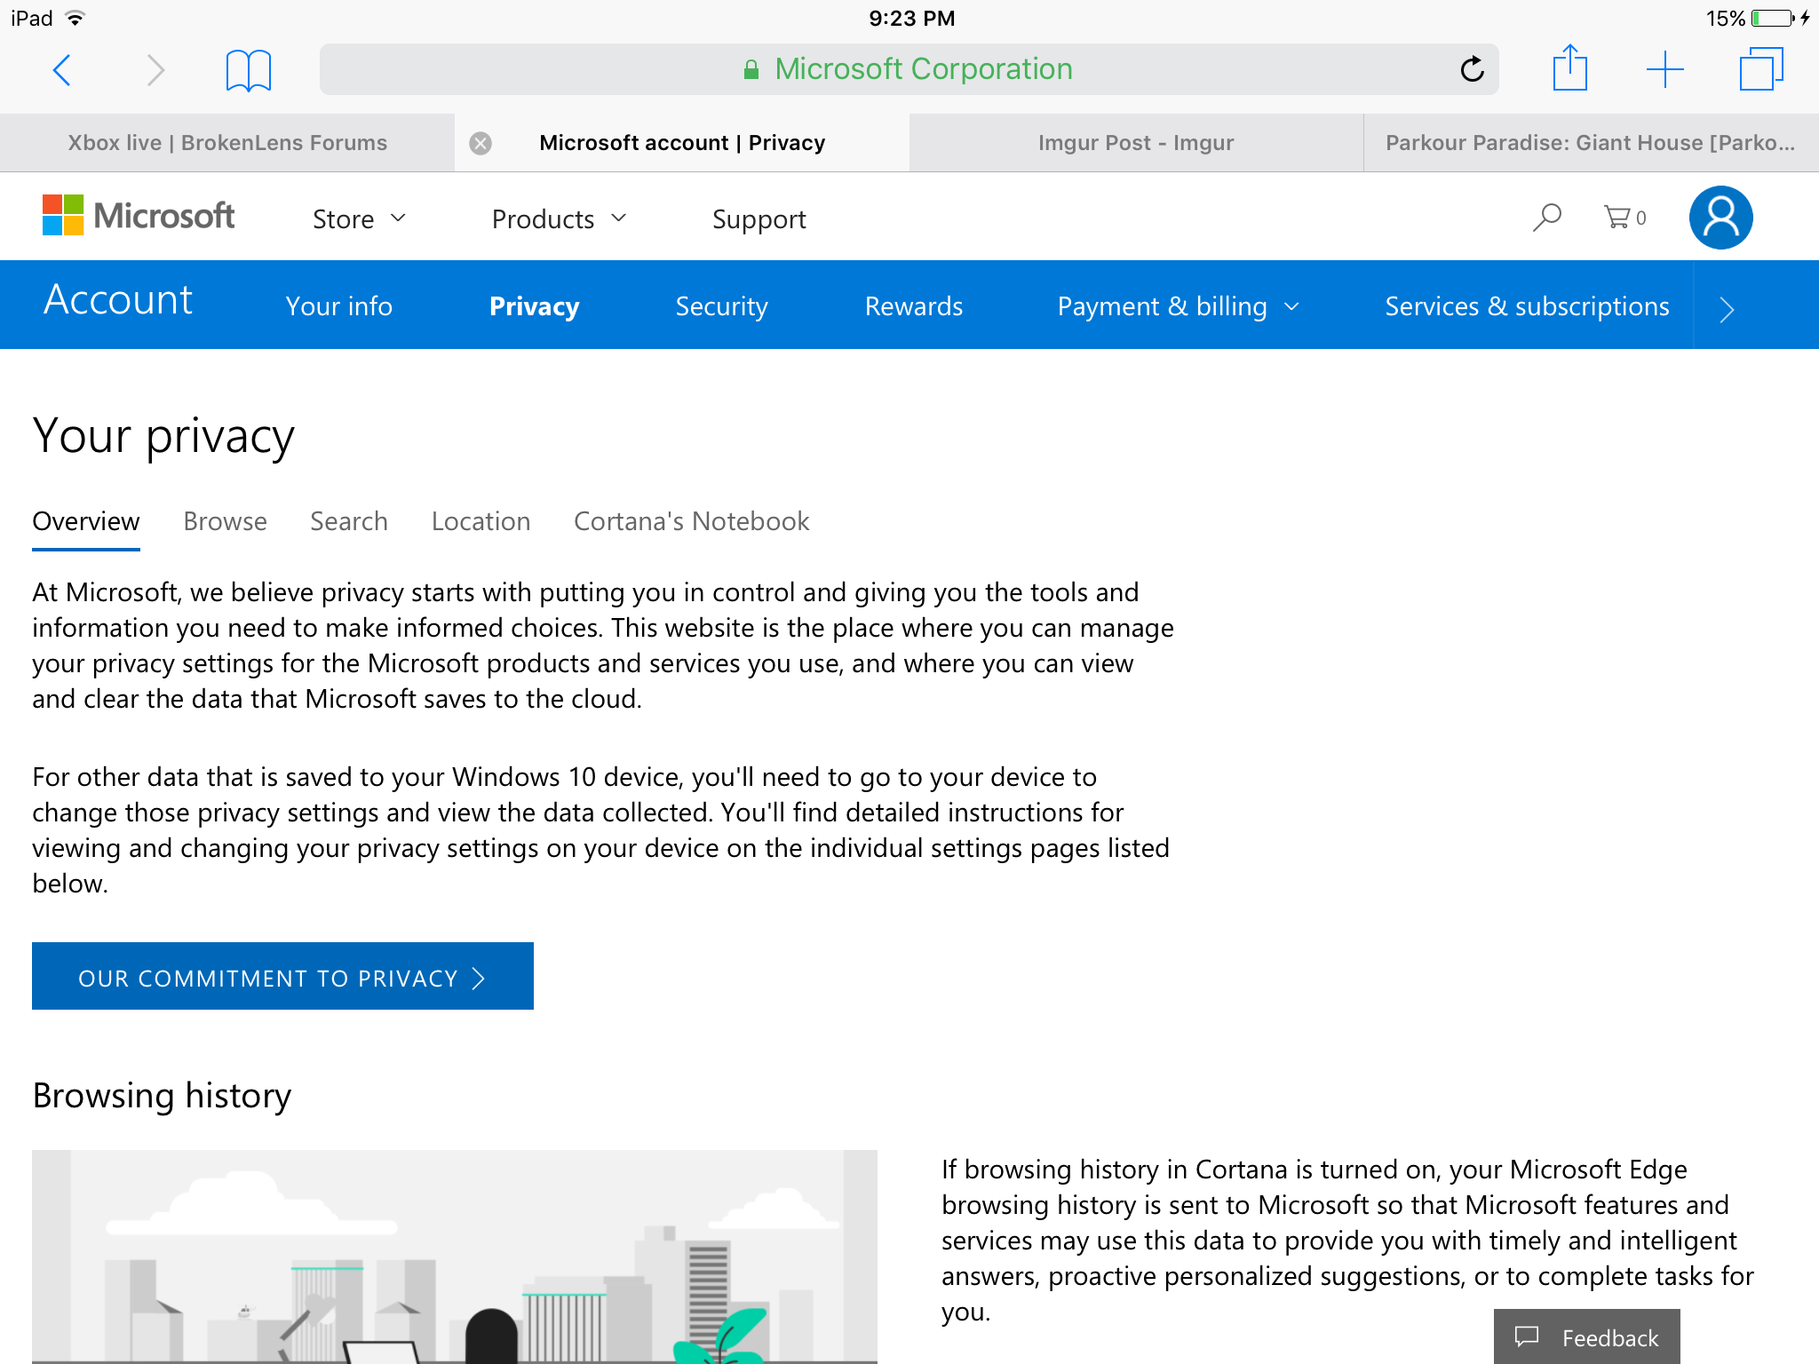Open the account profile avatar
This screenshot has height=1364, width=1819.
(1720, 218)
